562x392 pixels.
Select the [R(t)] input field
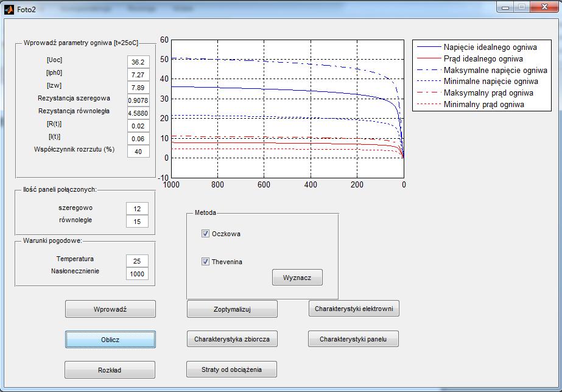tap(138, 126)
